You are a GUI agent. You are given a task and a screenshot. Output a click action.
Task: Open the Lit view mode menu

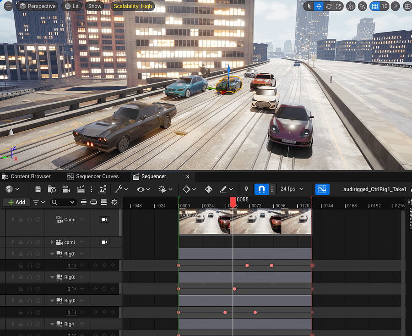(x=72, y=6)
